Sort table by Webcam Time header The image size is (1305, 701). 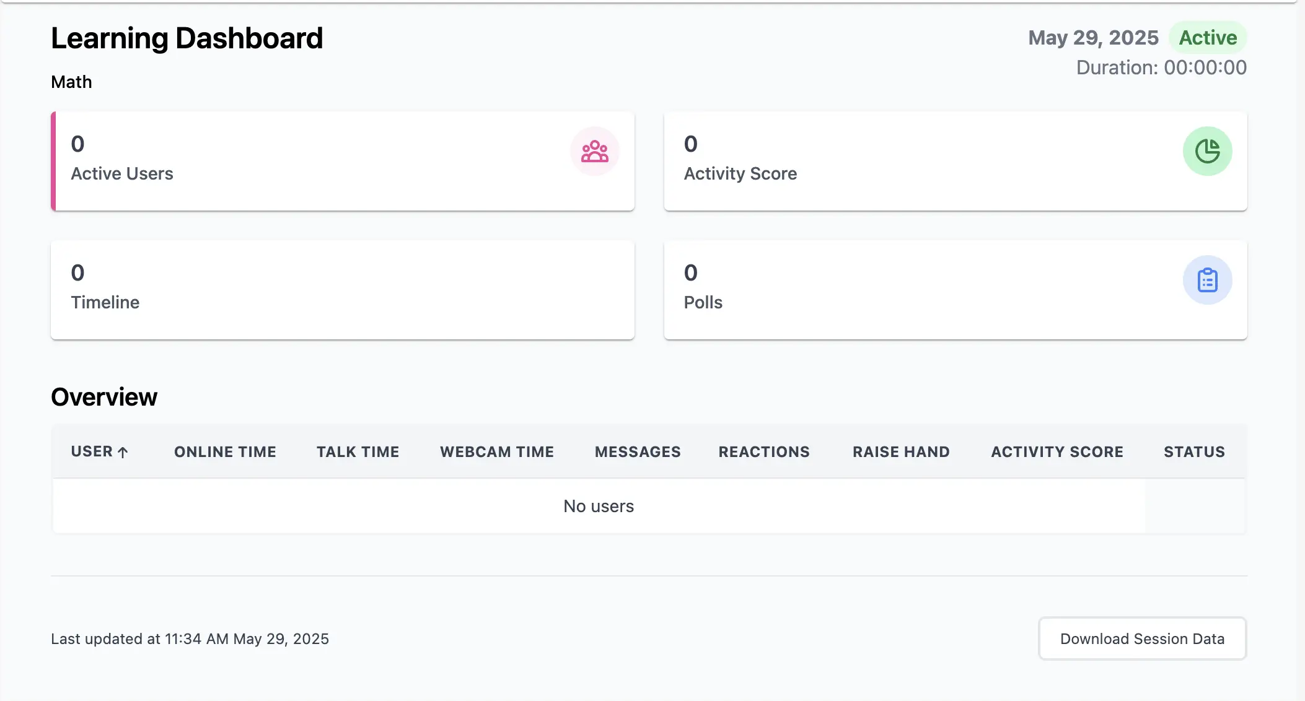tap(497, 452)
